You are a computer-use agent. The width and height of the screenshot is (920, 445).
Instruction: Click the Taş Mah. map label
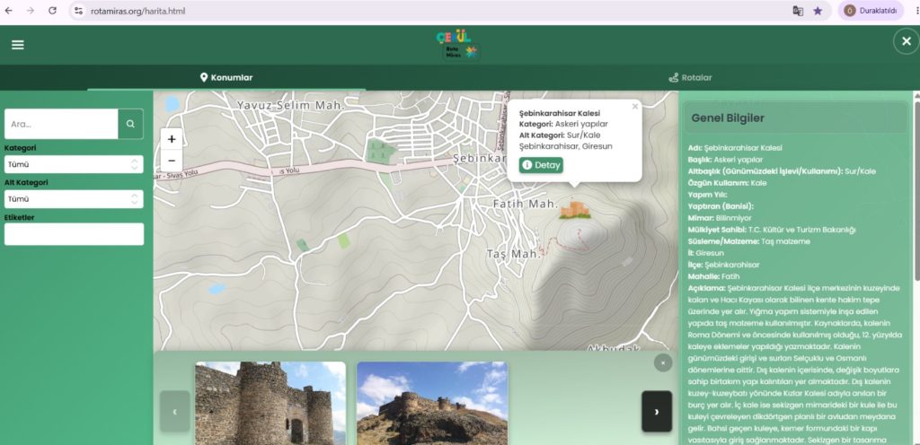[512, 254]
